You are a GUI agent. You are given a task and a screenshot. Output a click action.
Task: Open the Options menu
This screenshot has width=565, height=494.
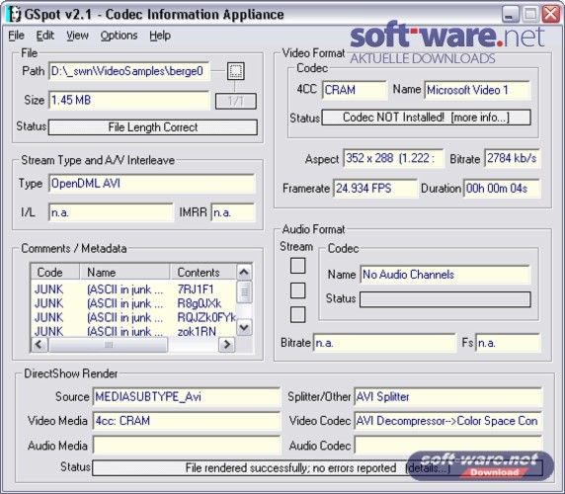pos(119,36)
